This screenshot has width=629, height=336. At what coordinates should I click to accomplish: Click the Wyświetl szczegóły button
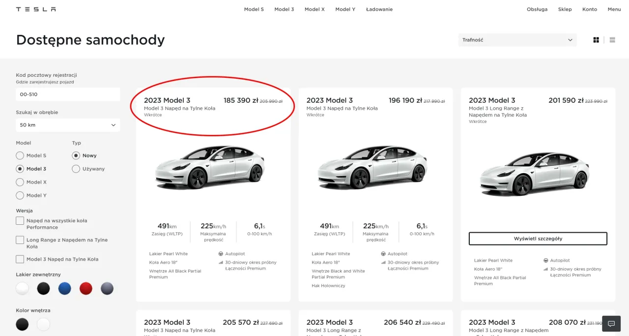pos(538,239)
